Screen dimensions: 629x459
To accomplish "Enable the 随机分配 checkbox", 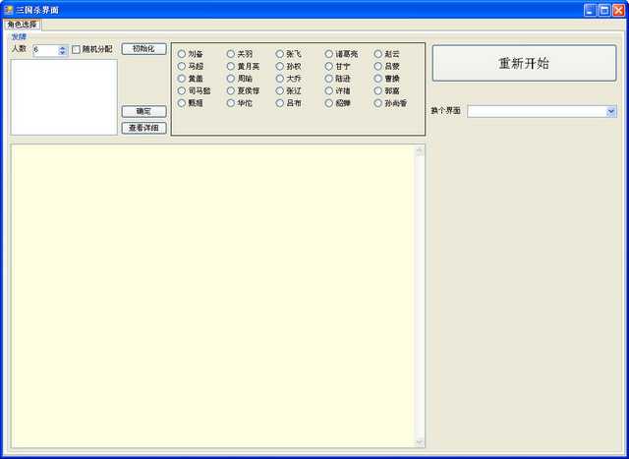I will tap(77, 49).
